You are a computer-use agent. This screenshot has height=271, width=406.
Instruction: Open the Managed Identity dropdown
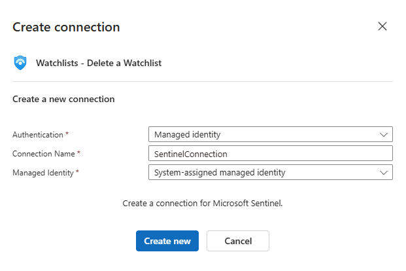pyautogui.click(x=269, y=172)
